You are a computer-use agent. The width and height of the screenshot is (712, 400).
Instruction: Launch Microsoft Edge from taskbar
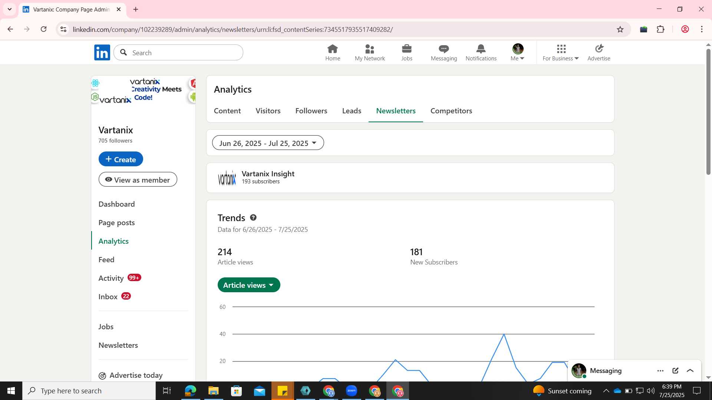click(x=190, y=391)
